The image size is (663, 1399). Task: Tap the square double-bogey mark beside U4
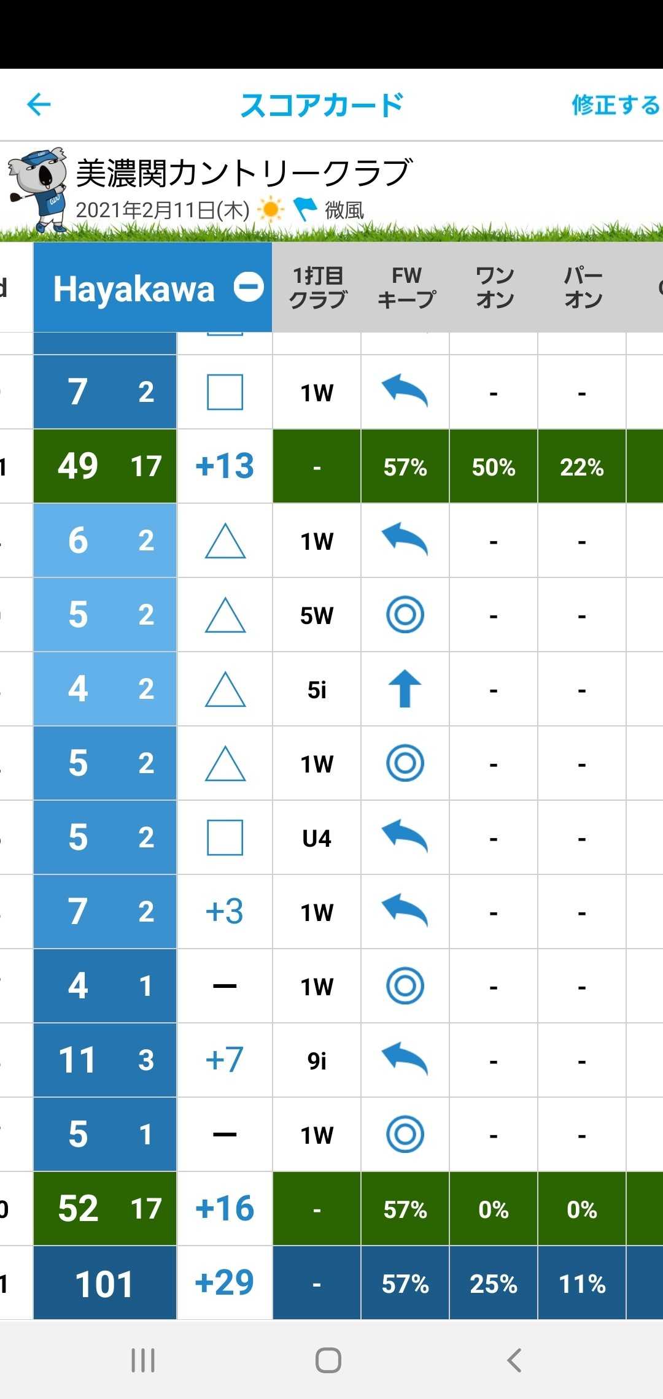point(225,838)
